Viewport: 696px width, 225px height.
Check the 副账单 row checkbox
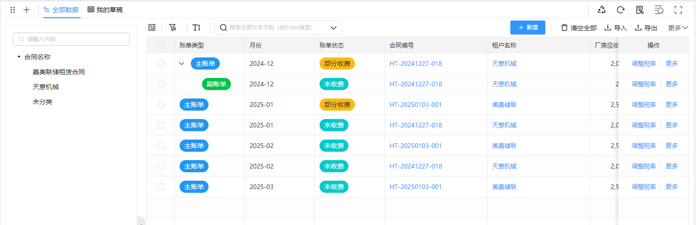161,84
